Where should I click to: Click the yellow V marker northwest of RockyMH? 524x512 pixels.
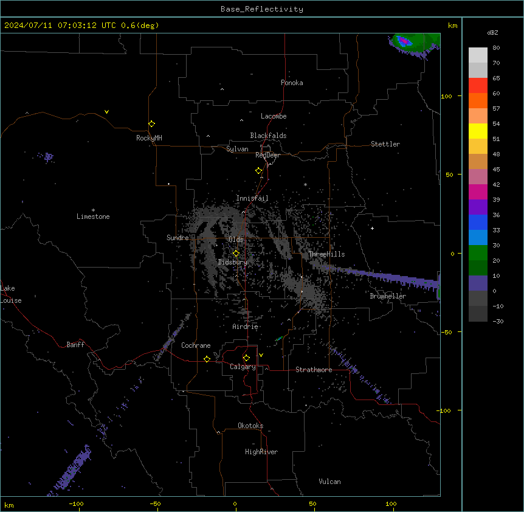(x=106, y=112)
